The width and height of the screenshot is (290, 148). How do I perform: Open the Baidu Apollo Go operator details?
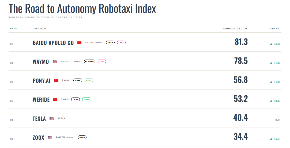click(x=53, y=43)
